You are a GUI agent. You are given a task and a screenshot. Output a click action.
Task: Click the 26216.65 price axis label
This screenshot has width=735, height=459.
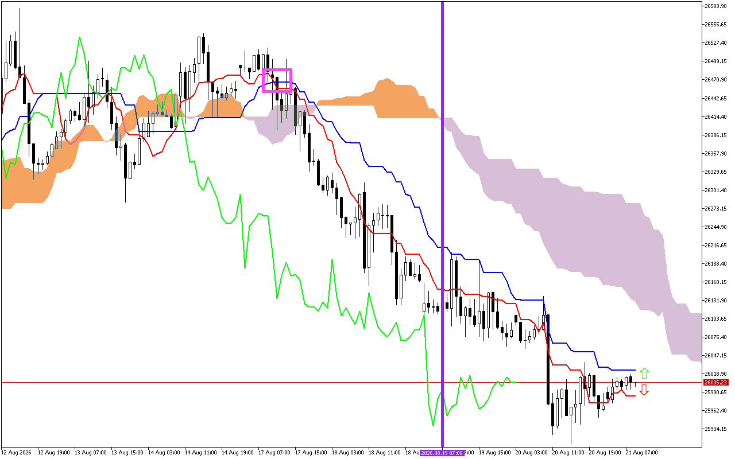click(x=715, y=245)
